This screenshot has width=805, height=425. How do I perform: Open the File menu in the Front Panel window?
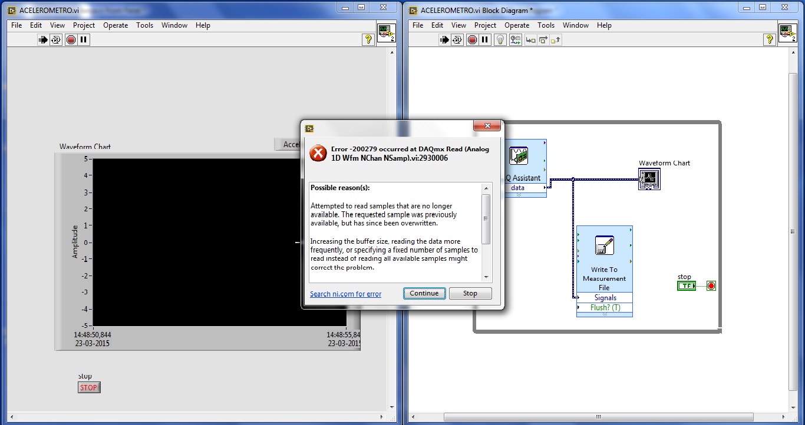pyautogui.click(x=17, y=25)
